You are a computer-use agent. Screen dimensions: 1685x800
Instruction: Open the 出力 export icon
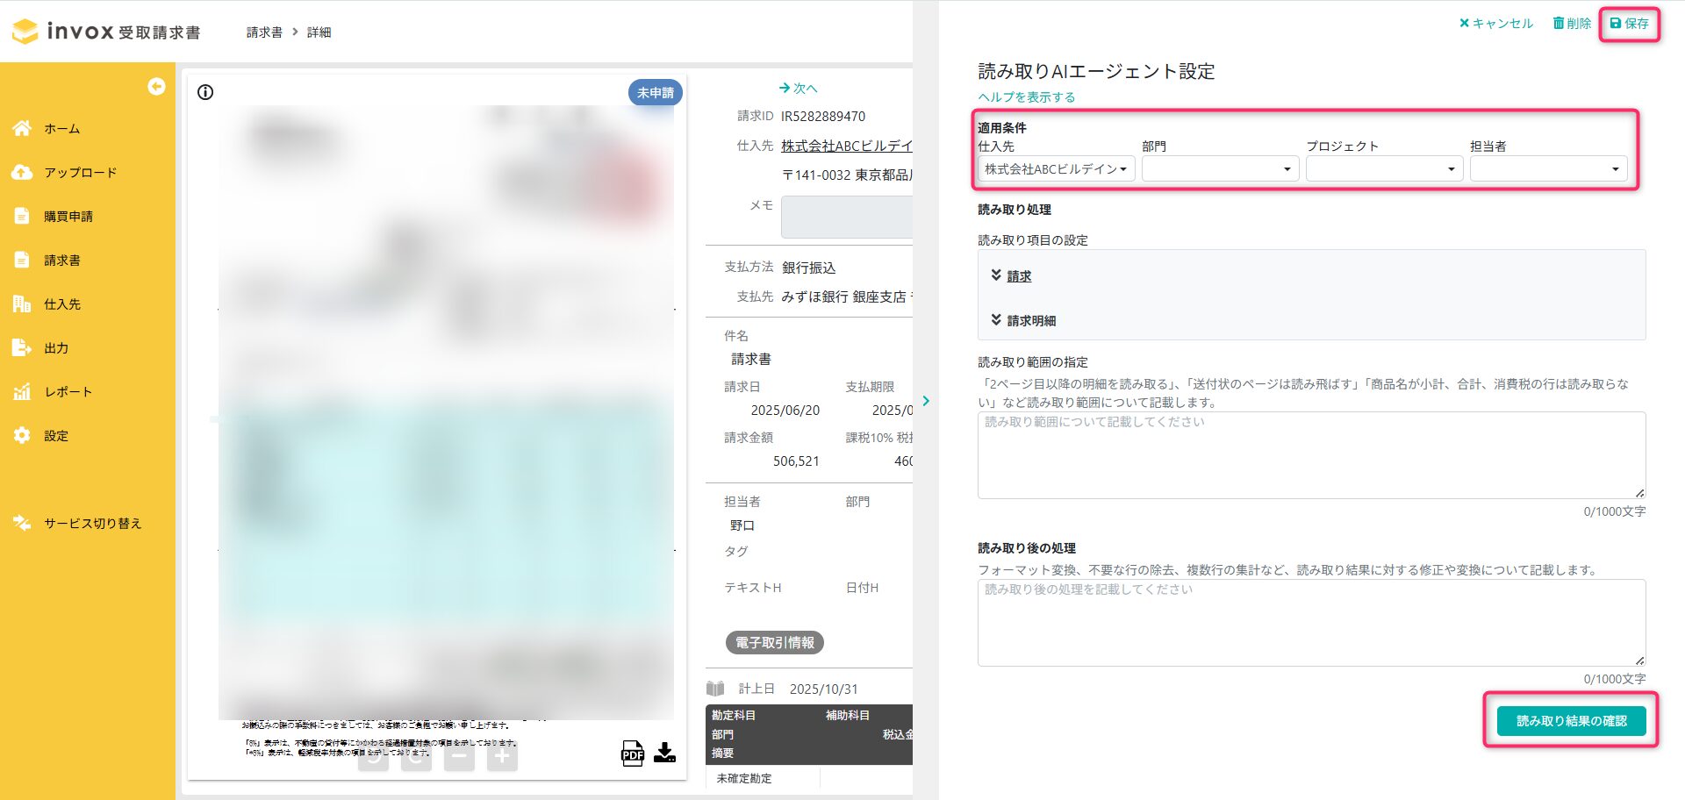pyautogui.click(x=22, y=348)
